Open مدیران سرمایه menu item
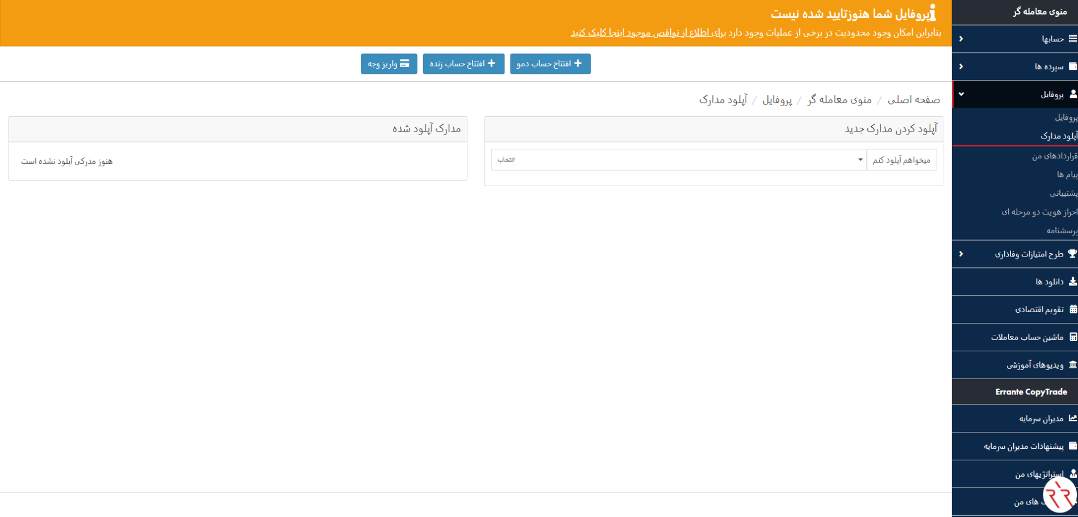This screenshot has width=1078, height=517. [x=1015, y=418]
